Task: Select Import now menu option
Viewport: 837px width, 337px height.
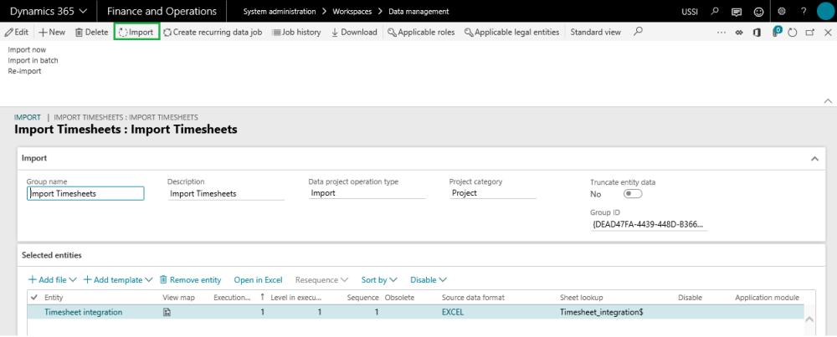Action: [x=27, y=50]
